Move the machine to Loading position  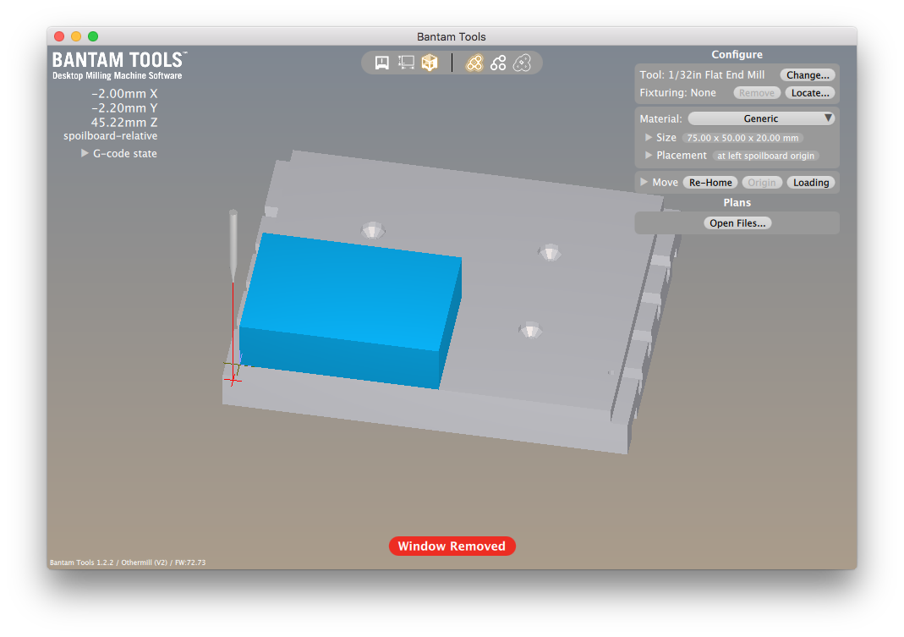811,183
